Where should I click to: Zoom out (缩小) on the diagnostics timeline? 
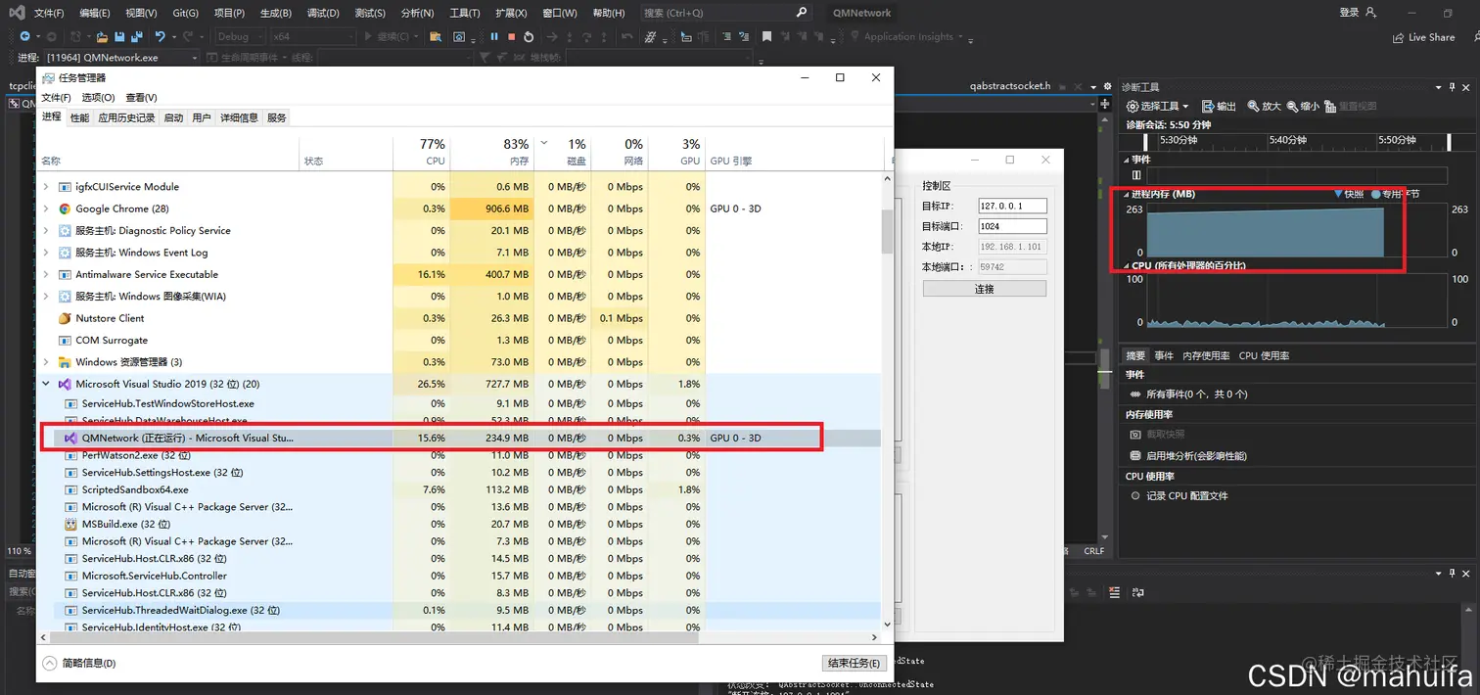coord(1292,106)
